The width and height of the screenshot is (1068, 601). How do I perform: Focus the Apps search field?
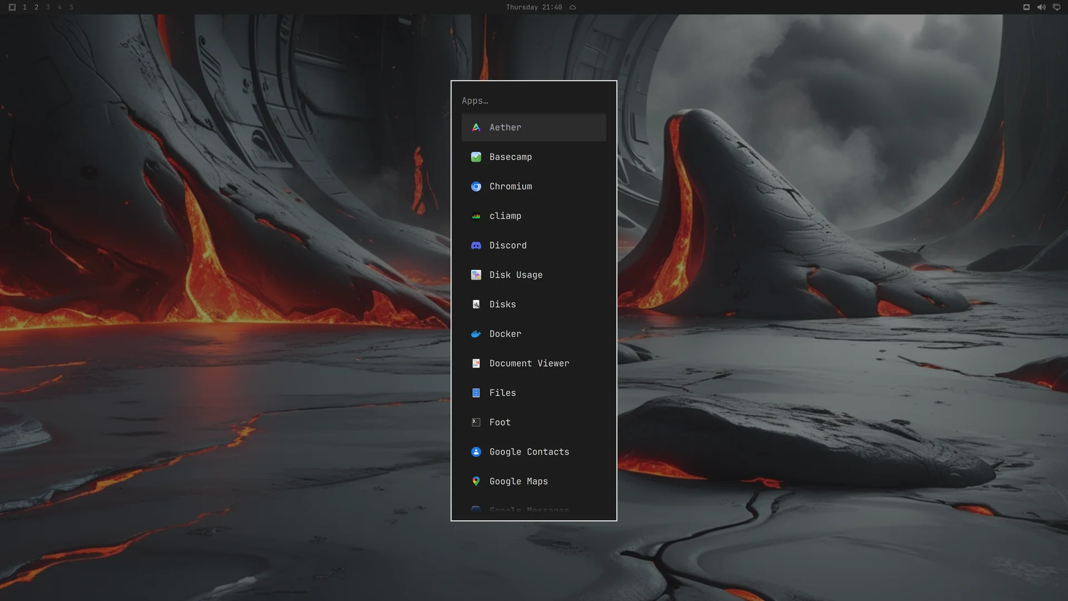point(534,101)
